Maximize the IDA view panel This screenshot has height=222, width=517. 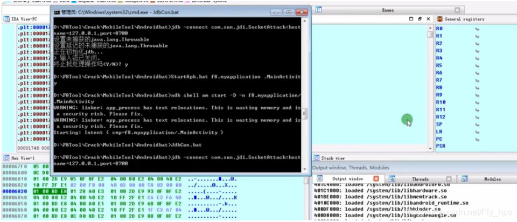tap(411, 19)
